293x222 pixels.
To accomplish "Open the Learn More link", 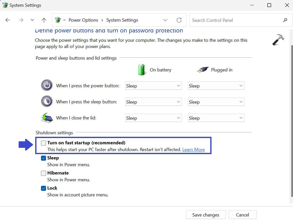I will (x=193, y=150).
